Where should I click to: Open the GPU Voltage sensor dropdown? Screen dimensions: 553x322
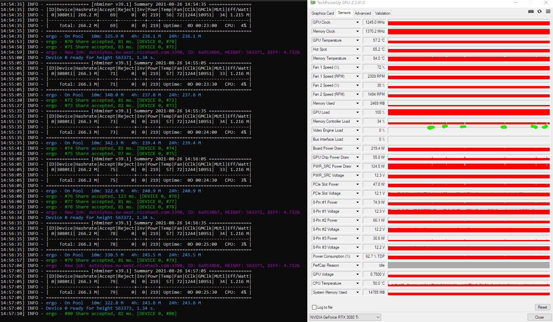[357, 274]
